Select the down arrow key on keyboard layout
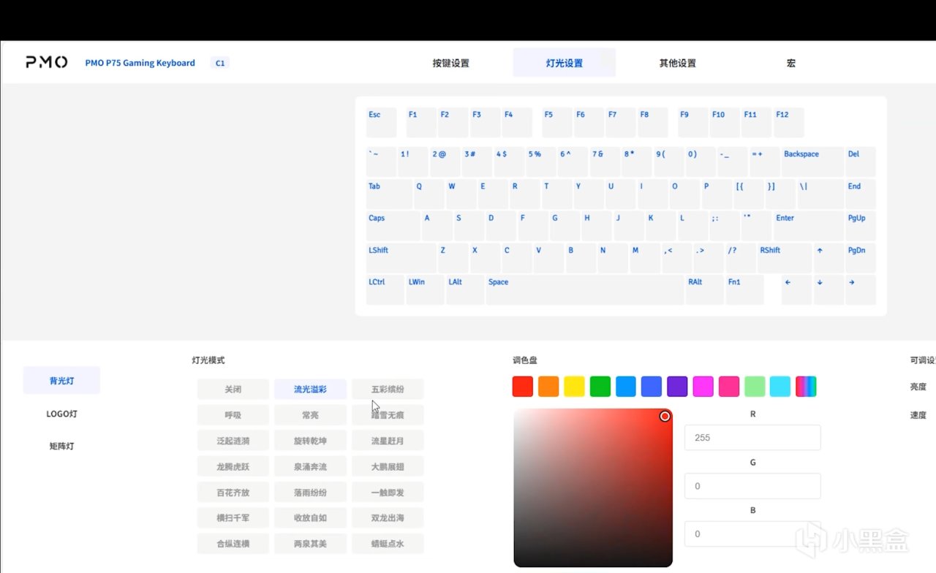 click(x=829, y=290)
